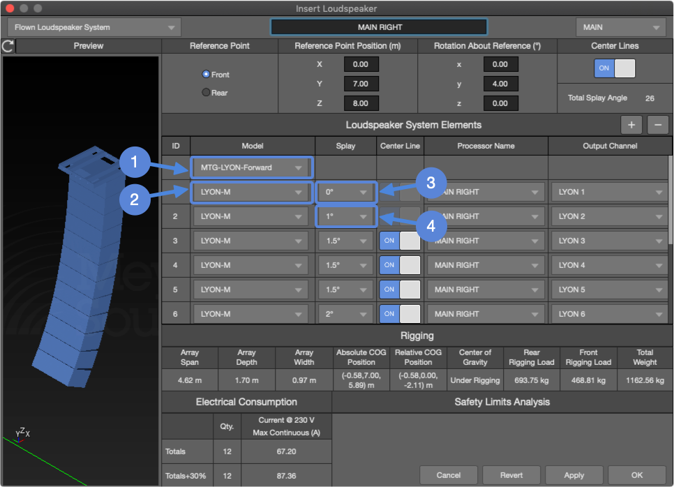Toggle the Center Lines switch under Center Lines header
The image size is (674, 487).
tap(615, 68)
